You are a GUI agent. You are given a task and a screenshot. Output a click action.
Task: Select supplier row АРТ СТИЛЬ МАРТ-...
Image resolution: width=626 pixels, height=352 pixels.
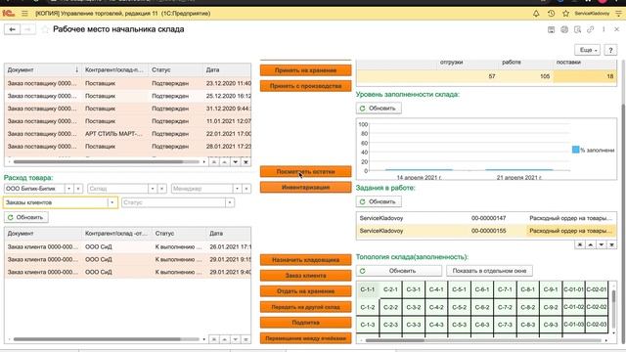point(128,134)
